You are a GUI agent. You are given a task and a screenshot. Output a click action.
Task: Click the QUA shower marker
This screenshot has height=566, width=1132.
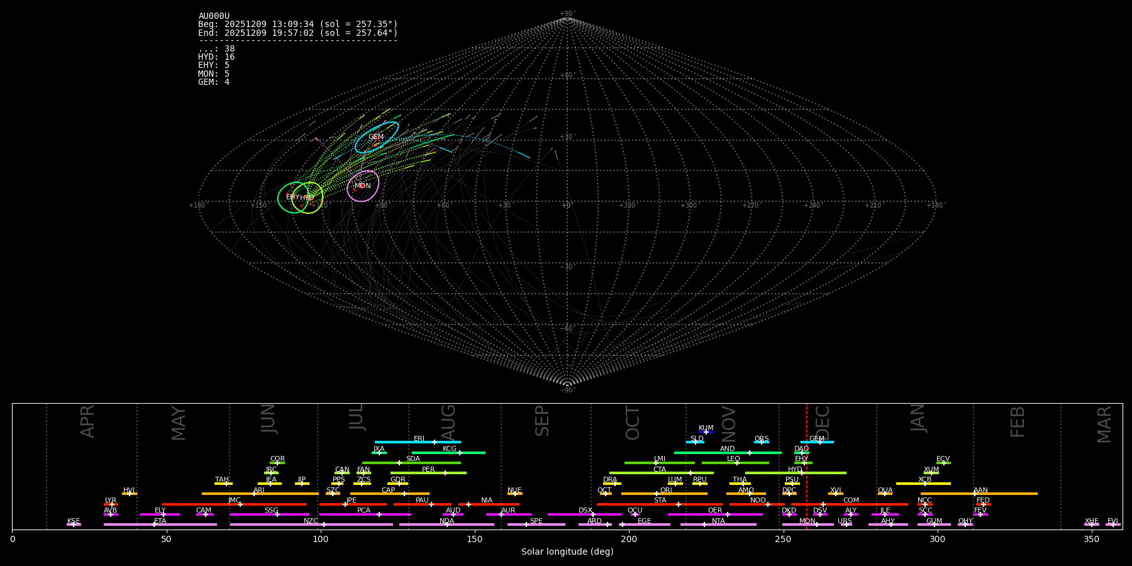(885, 494)
